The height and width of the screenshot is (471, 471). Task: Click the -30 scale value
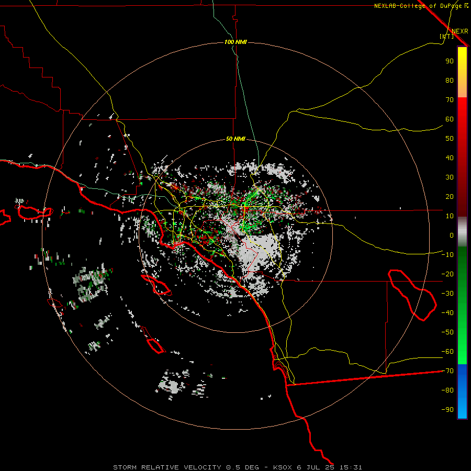(447, 294)
